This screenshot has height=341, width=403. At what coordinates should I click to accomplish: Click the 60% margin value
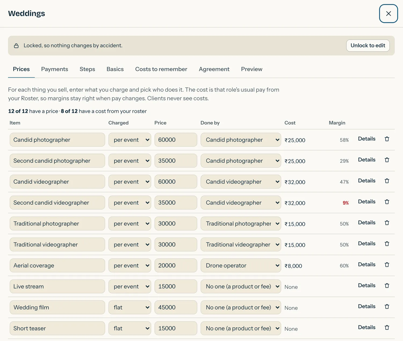click(x=344, y=266)
